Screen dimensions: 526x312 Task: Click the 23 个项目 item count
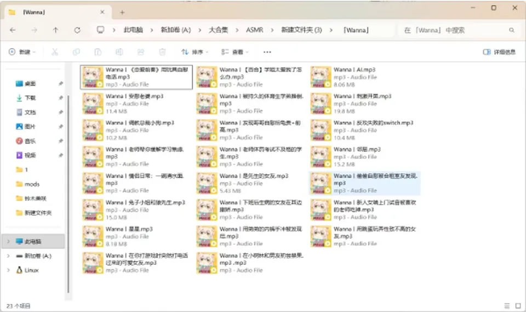(x=19, y=306)
